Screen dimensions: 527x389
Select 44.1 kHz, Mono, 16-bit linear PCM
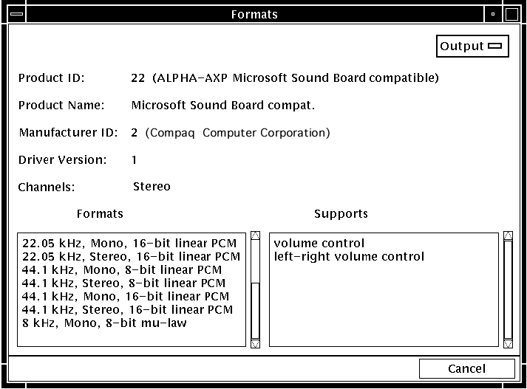pyautogui.click(x=126, y=296)
